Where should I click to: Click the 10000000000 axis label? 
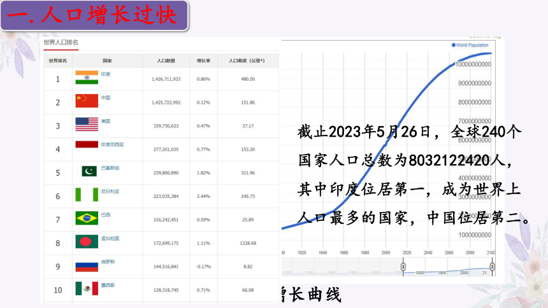coord(473,64)
